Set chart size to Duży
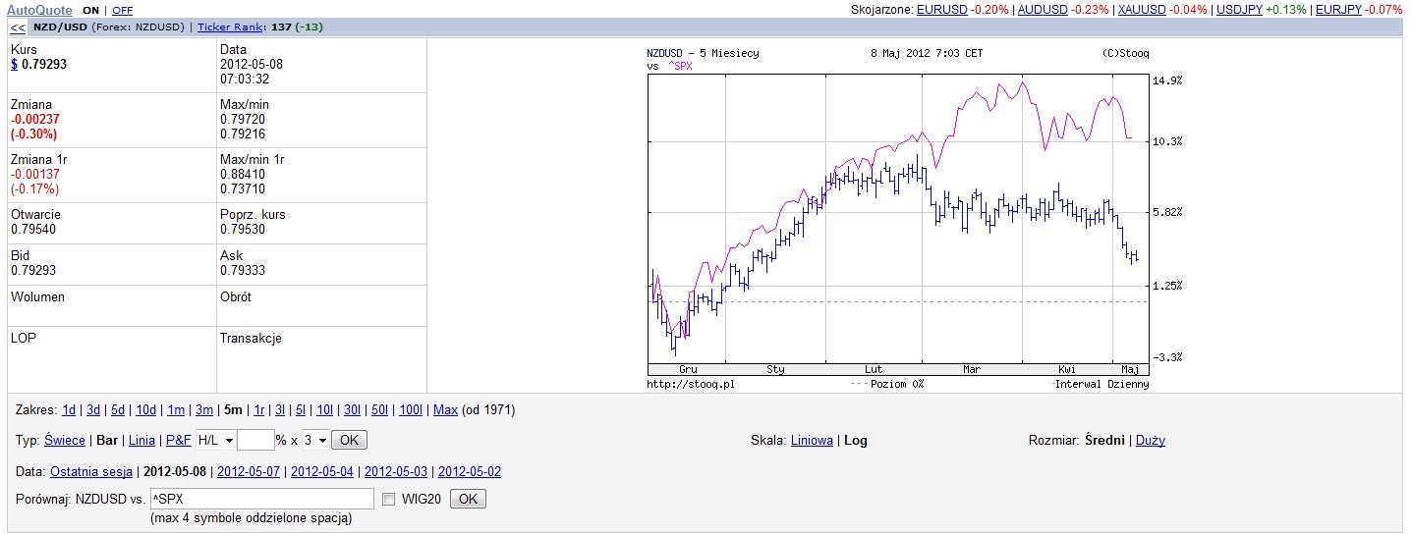The width and height of the screenshot is (1412, 535). tap(1150, 441)
